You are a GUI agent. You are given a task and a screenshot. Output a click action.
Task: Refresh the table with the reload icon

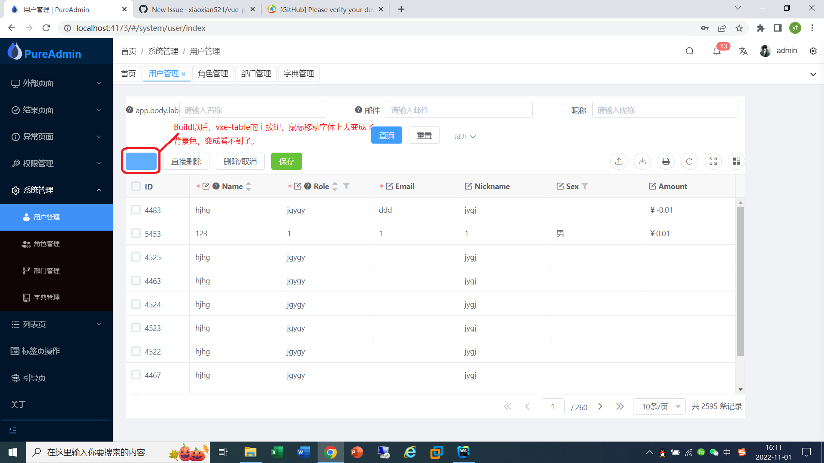pyautogui.click(x=690, y=161)
